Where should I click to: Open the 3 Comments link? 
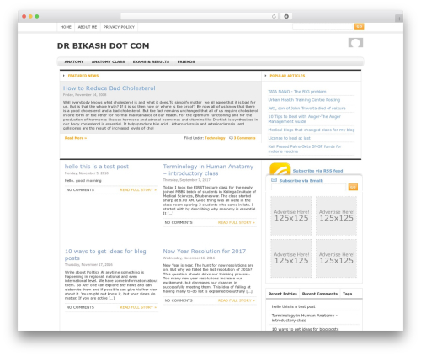tap(245, 138)
